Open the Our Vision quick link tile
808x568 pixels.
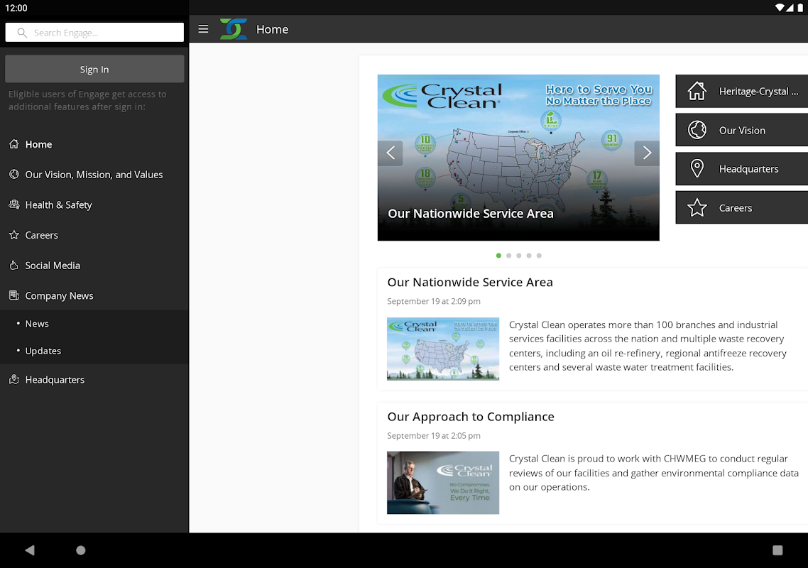tap(741, 130)
